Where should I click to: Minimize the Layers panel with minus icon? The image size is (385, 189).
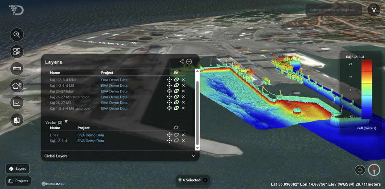click(189, 62)
